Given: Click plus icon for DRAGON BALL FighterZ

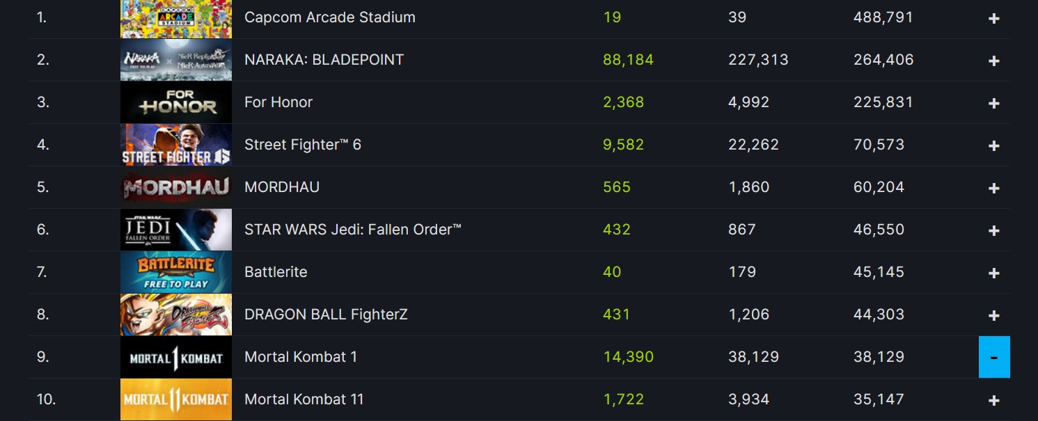Looking at the screenshot, I should (993, 316).
